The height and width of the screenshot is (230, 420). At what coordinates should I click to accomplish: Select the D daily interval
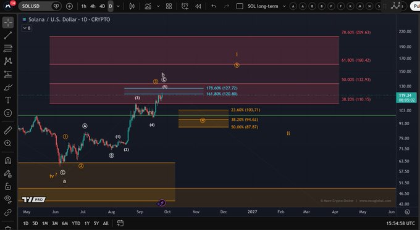click(111, 6)
